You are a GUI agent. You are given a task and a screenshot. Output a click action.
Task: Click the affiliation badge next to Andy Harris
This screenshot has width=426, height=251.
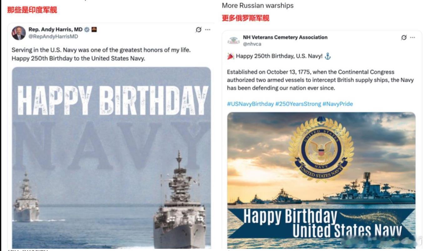pyautogui.click(x=94, y=30)
